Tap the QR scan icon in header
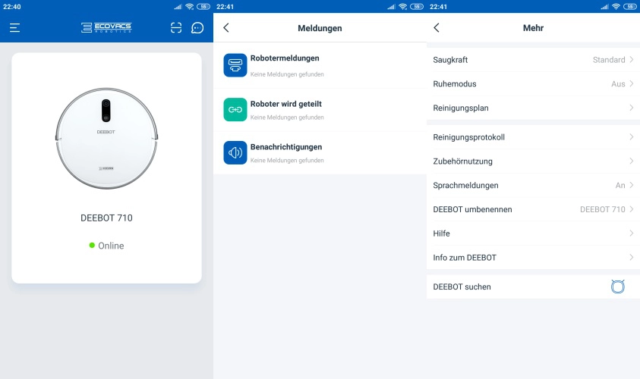This screenshot has height=379, width=640. point(176,28)
